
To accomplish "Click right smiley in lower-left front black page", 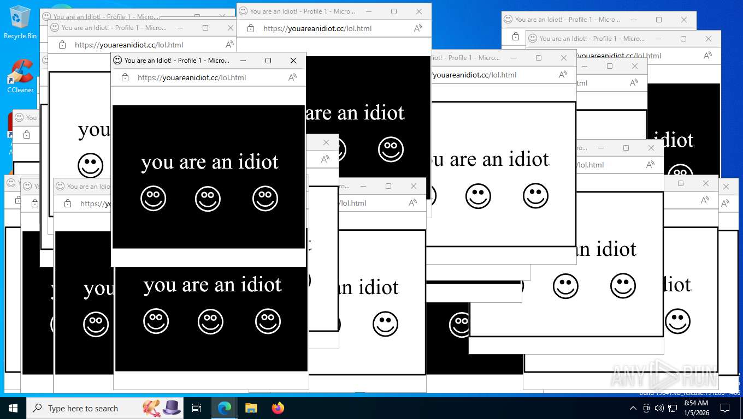I will [268, 321].
